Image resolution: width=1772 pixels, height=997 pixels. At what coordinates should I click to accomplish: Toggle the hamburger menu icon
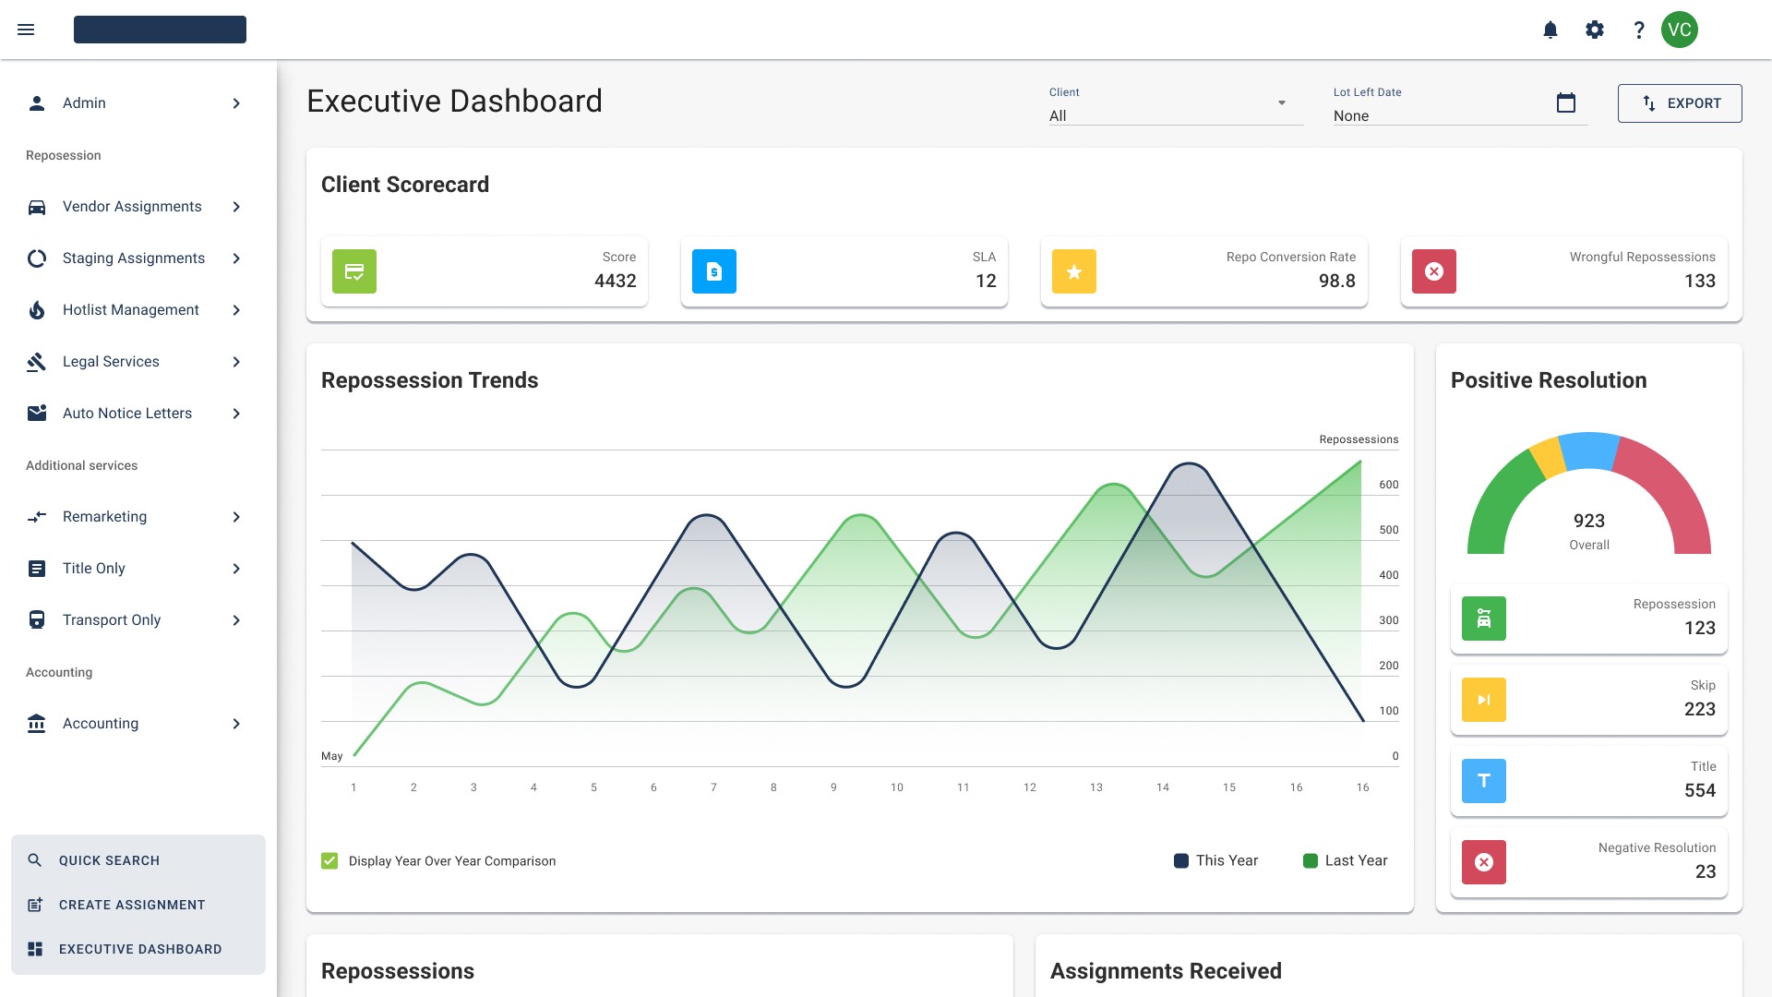(26, 30)
